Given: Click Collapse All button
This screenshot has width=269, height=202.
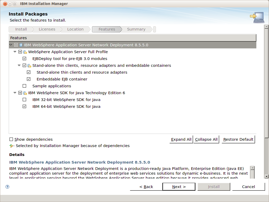Looking at the screenshot, I should click(x=206, y=139).
